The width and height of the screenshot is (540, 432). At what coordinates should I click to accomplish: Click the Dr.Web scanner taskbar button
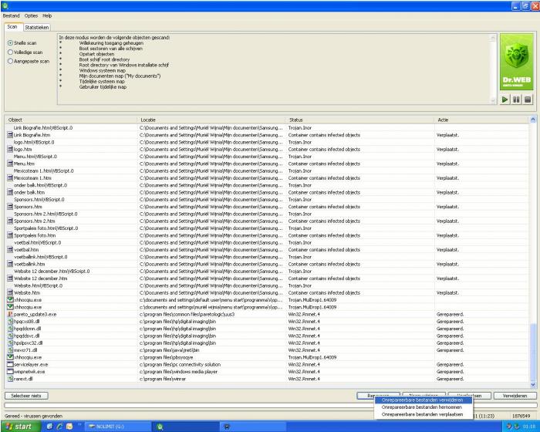click(185, 427)
